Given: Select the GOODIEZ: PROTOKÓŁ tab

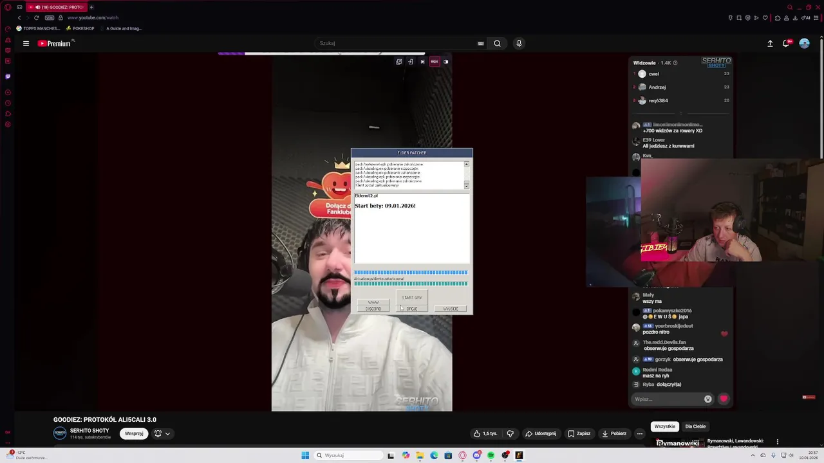Looking at the screenshot, I should 57,7.
